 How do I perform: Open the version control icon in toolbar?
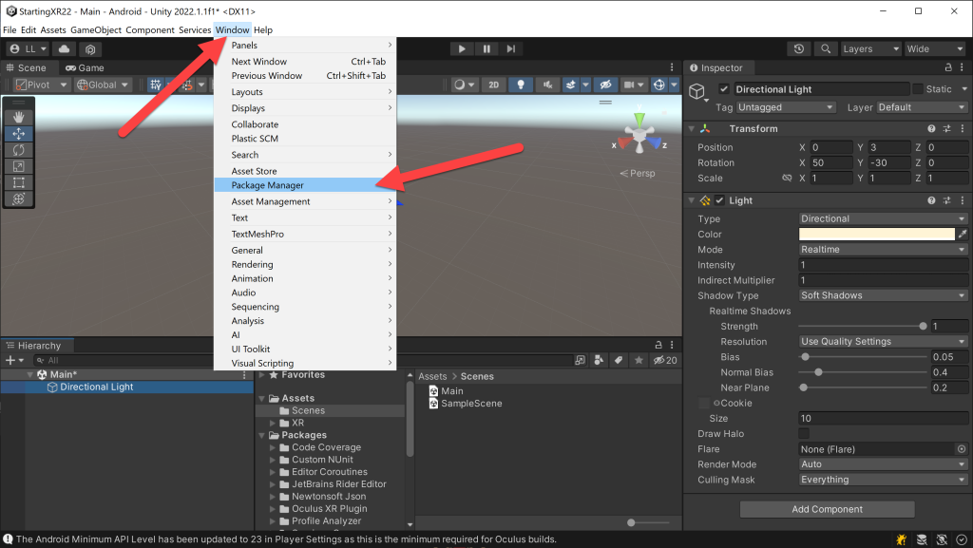pos(90,49)
